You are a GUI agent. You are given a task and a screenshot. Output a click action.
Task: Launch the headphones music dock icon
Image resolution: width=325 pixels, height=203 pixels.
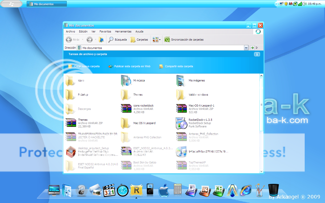pos(81,190)
